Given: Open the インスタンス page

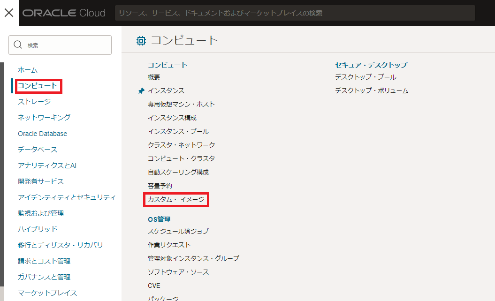Looking at the screenshot, I should click(x=166, y=91).
